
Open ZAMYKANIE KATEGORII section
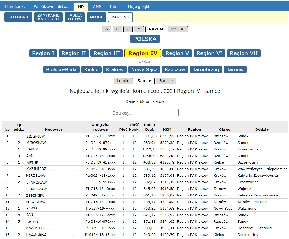pos(49,17)
